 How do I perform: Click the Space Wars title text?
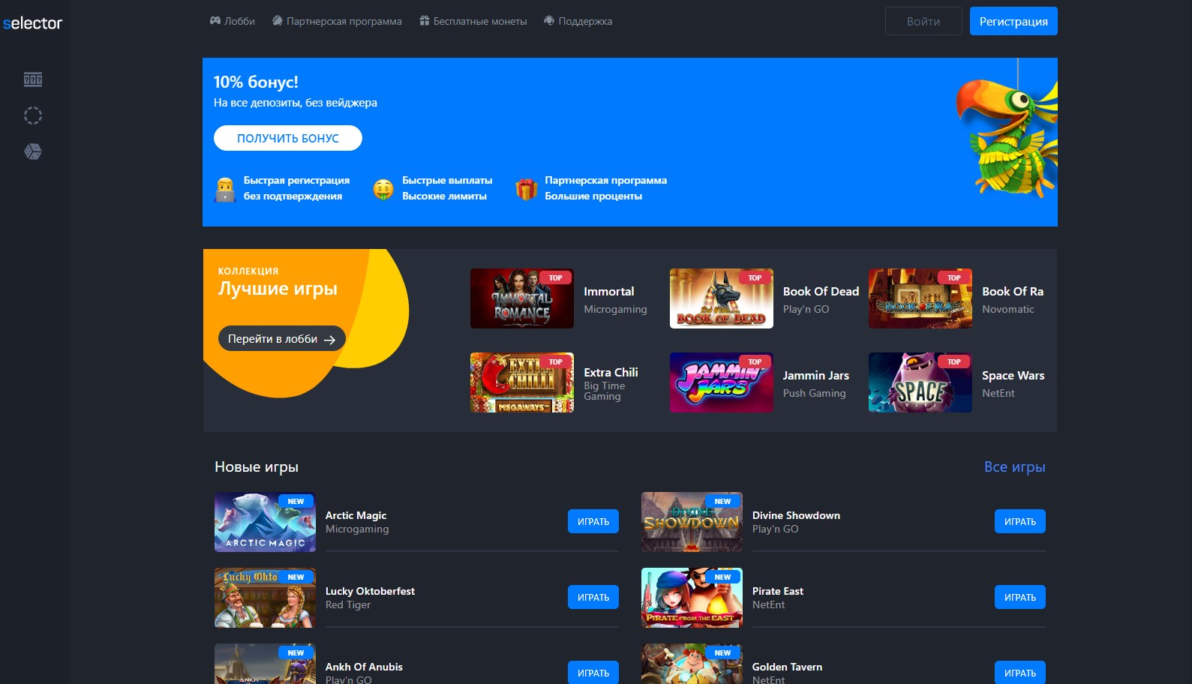[x=1013, y=376]
